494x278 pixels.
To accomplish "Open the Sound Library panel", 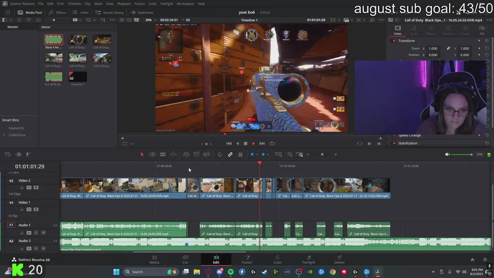I will click(x=109, y=12).
